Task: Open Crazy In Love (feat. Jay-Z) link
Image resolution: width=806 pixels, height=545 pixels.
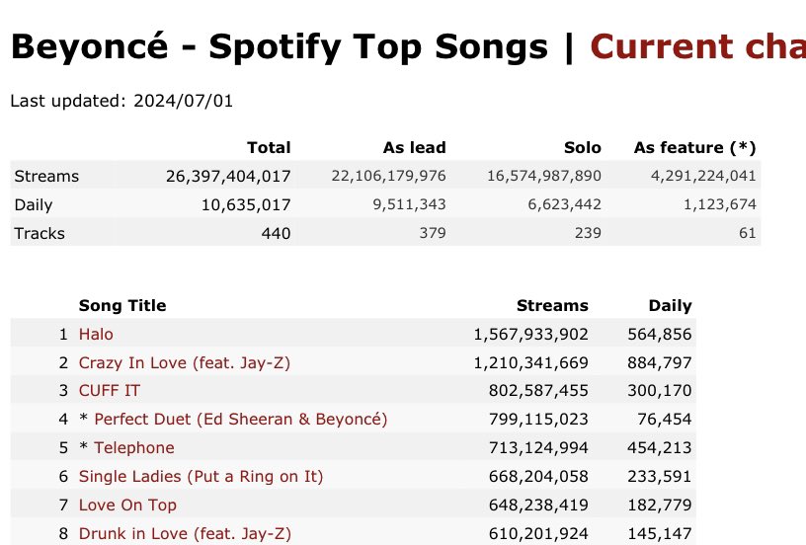Action: tap(185, 363)
